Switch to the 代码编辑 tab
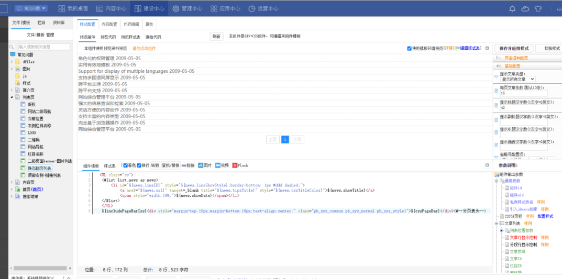The width and height of the screenshot is (562, 279). point(131,24)
